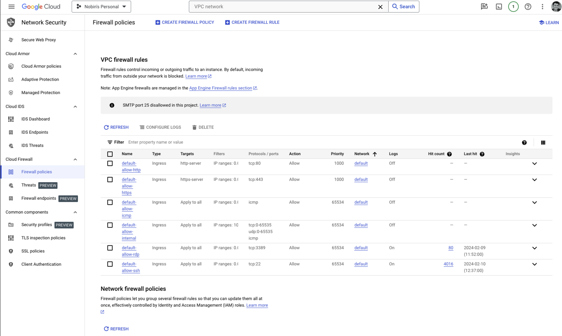Open the hamburger navigation menu

pyautogui.click(x=11, y=7)
